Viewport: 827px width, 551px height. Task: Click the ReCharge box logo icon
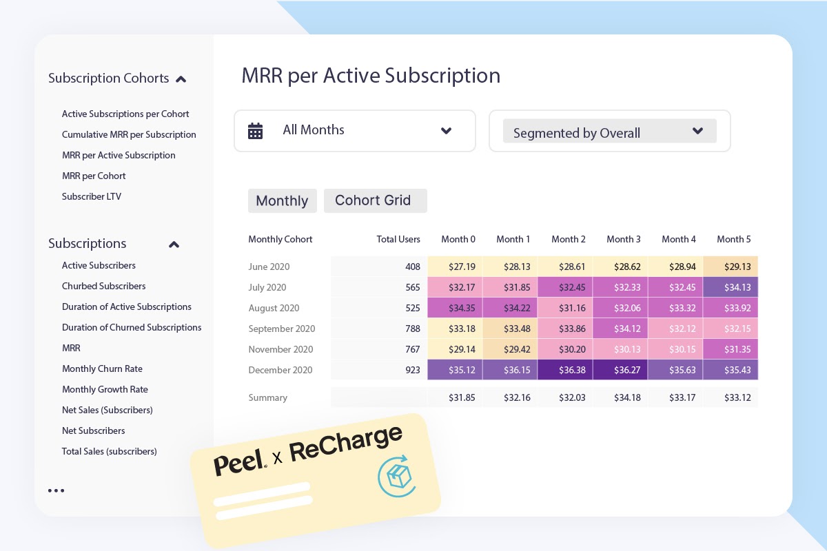(x=395, y=475)
